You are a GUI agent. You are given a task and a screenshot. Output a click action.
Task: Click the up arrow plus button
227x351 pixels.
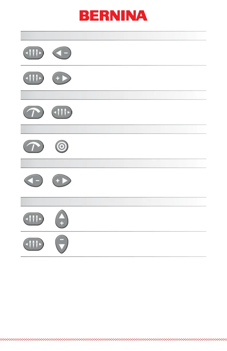(62, 219)
